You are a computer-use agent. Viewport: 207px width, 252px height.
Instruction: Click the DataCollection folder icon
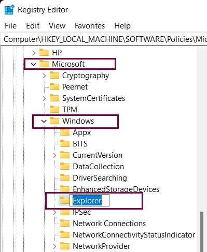tap(65, 166)
